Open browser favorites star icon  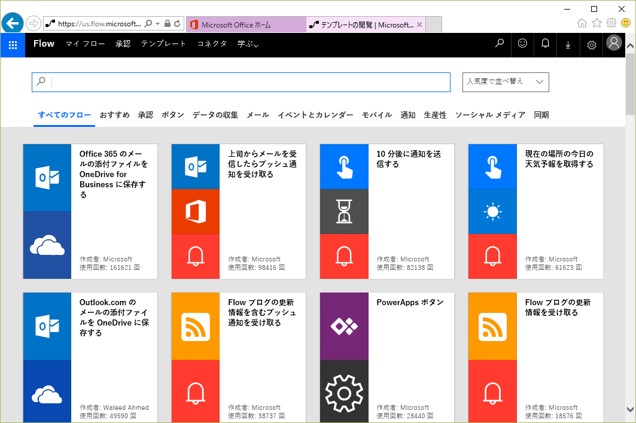pyautogui.click(x=597, y=23)
